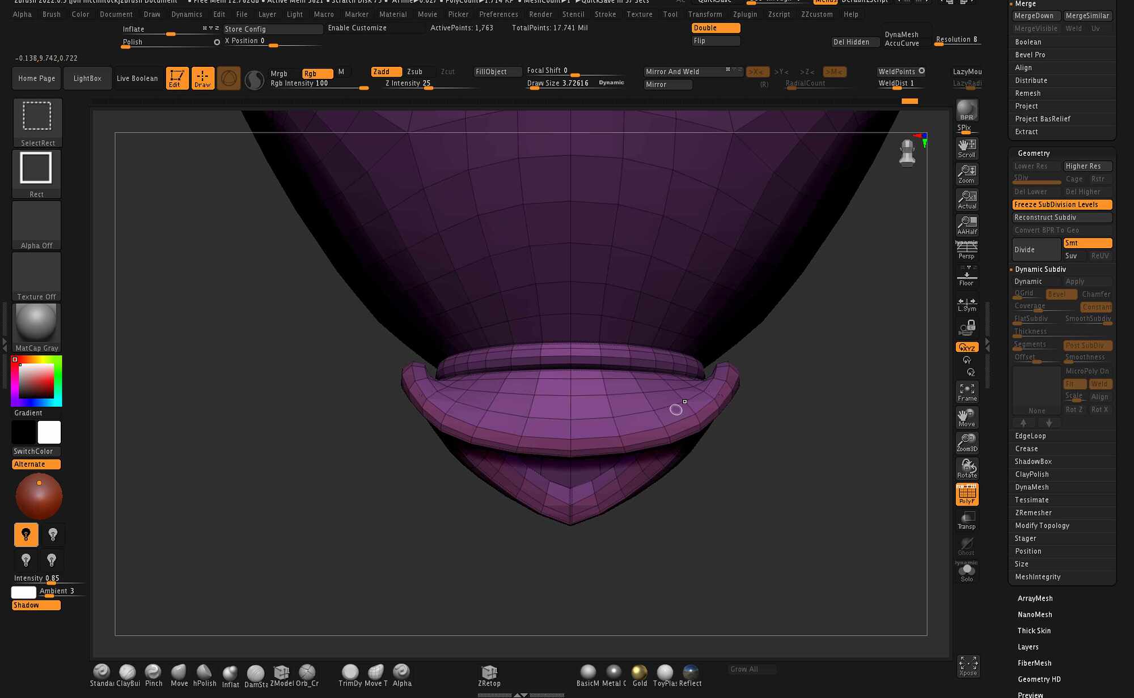
Task: Open the LightBox browser
Action: pyautogui.click(x=87, y=78)
